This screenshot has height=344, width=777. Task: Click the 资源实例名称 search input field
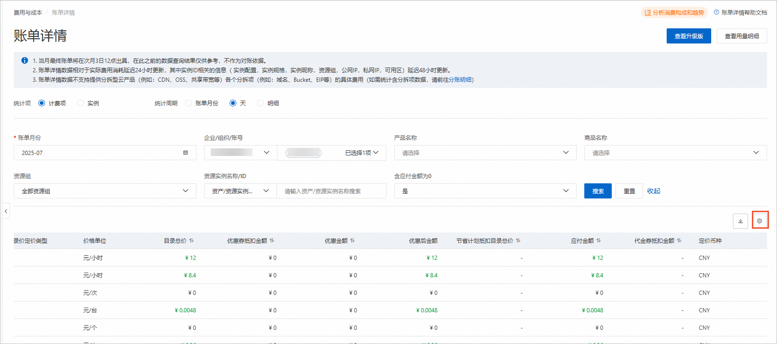coord(331,191)
